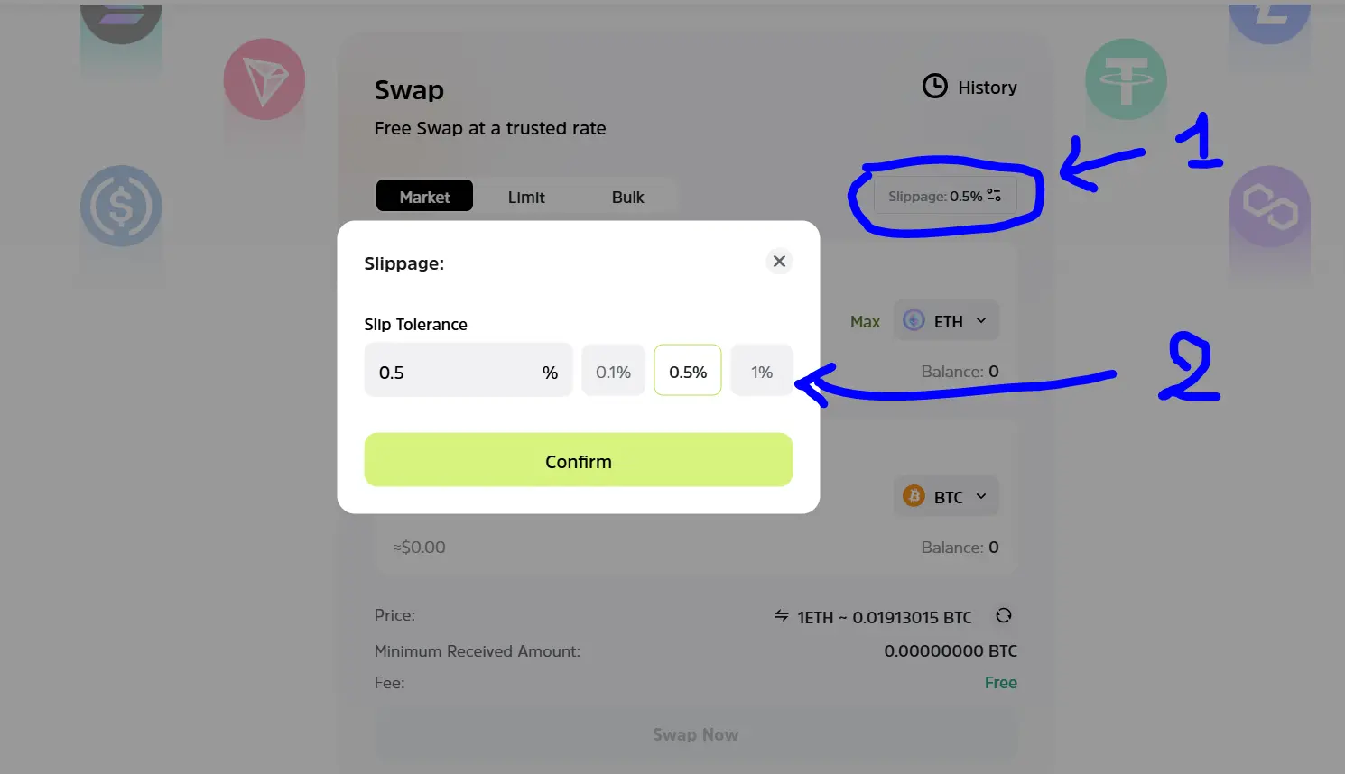This screenshot has width=1345, height=774.
Task: Switch to the Bulk tab
Action: tap(627, 197)
